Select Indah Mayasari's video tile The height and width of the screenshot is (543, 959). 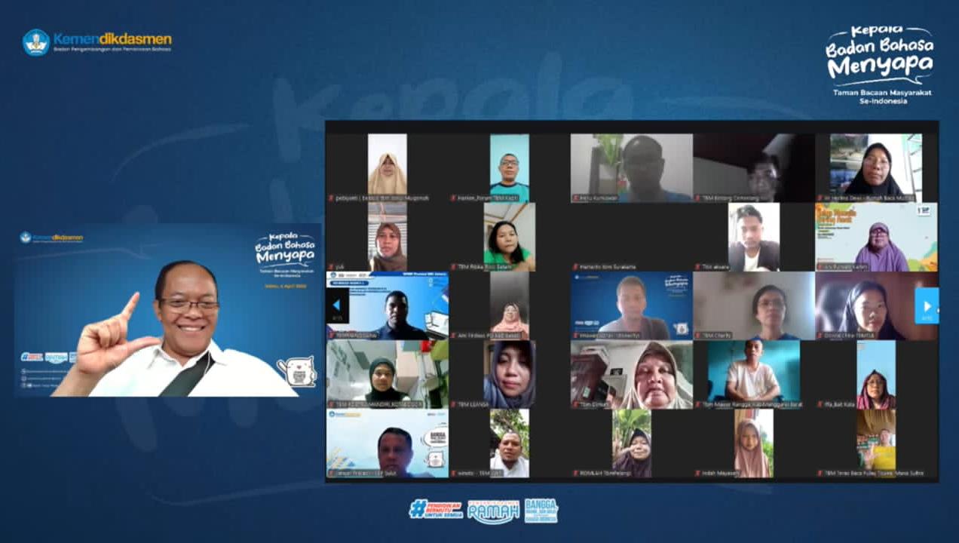(x=754, y=443)
